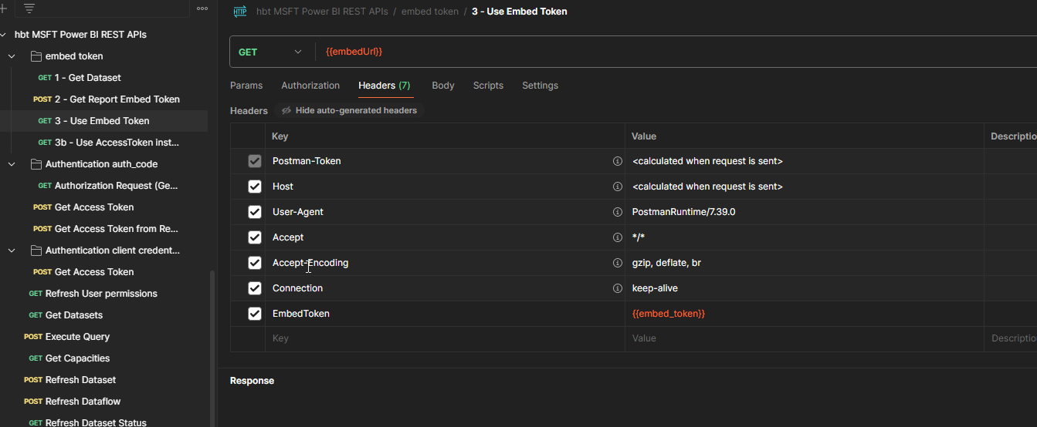Click the Authentication auth_code folder icon
Image resolution: width=1037 pixels, height=427 pixels.
click(x=36, y=164)
